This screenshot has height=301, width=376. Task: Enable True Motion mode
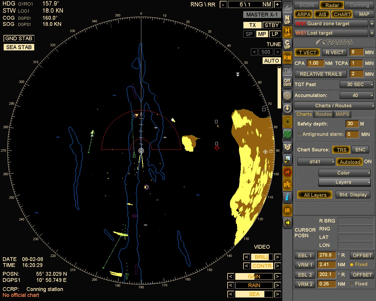[x=287, y=70]
